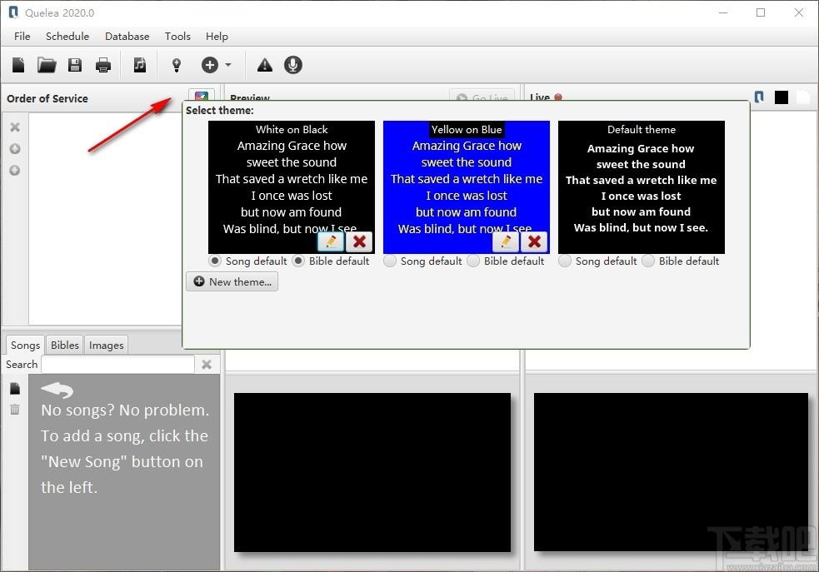Click the New theme... button
Screen dimensions: 819x572
[x=232, y=281]
